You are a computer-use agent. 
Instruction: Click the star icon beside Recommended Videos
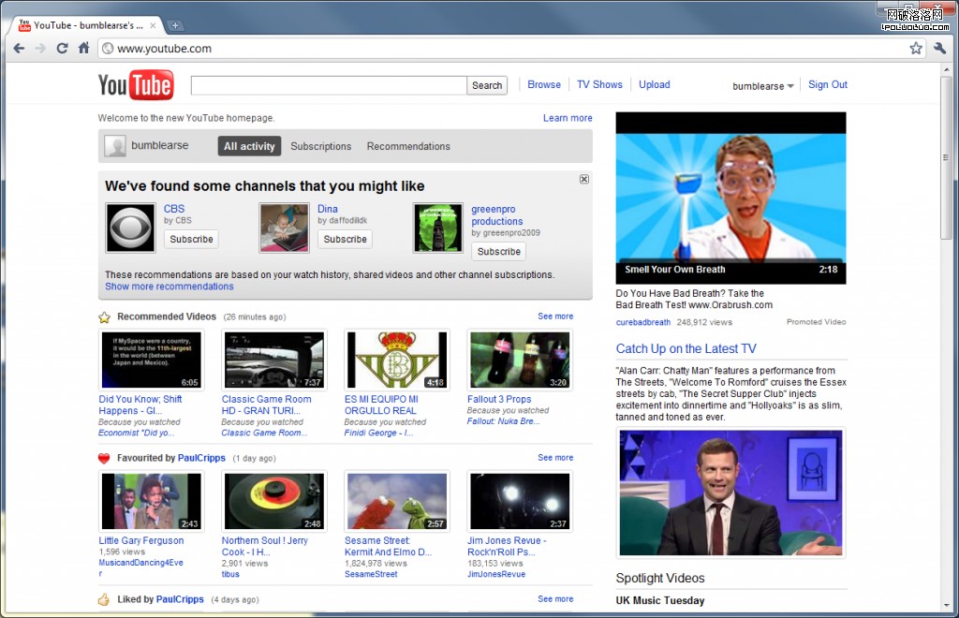click(104, 316)
